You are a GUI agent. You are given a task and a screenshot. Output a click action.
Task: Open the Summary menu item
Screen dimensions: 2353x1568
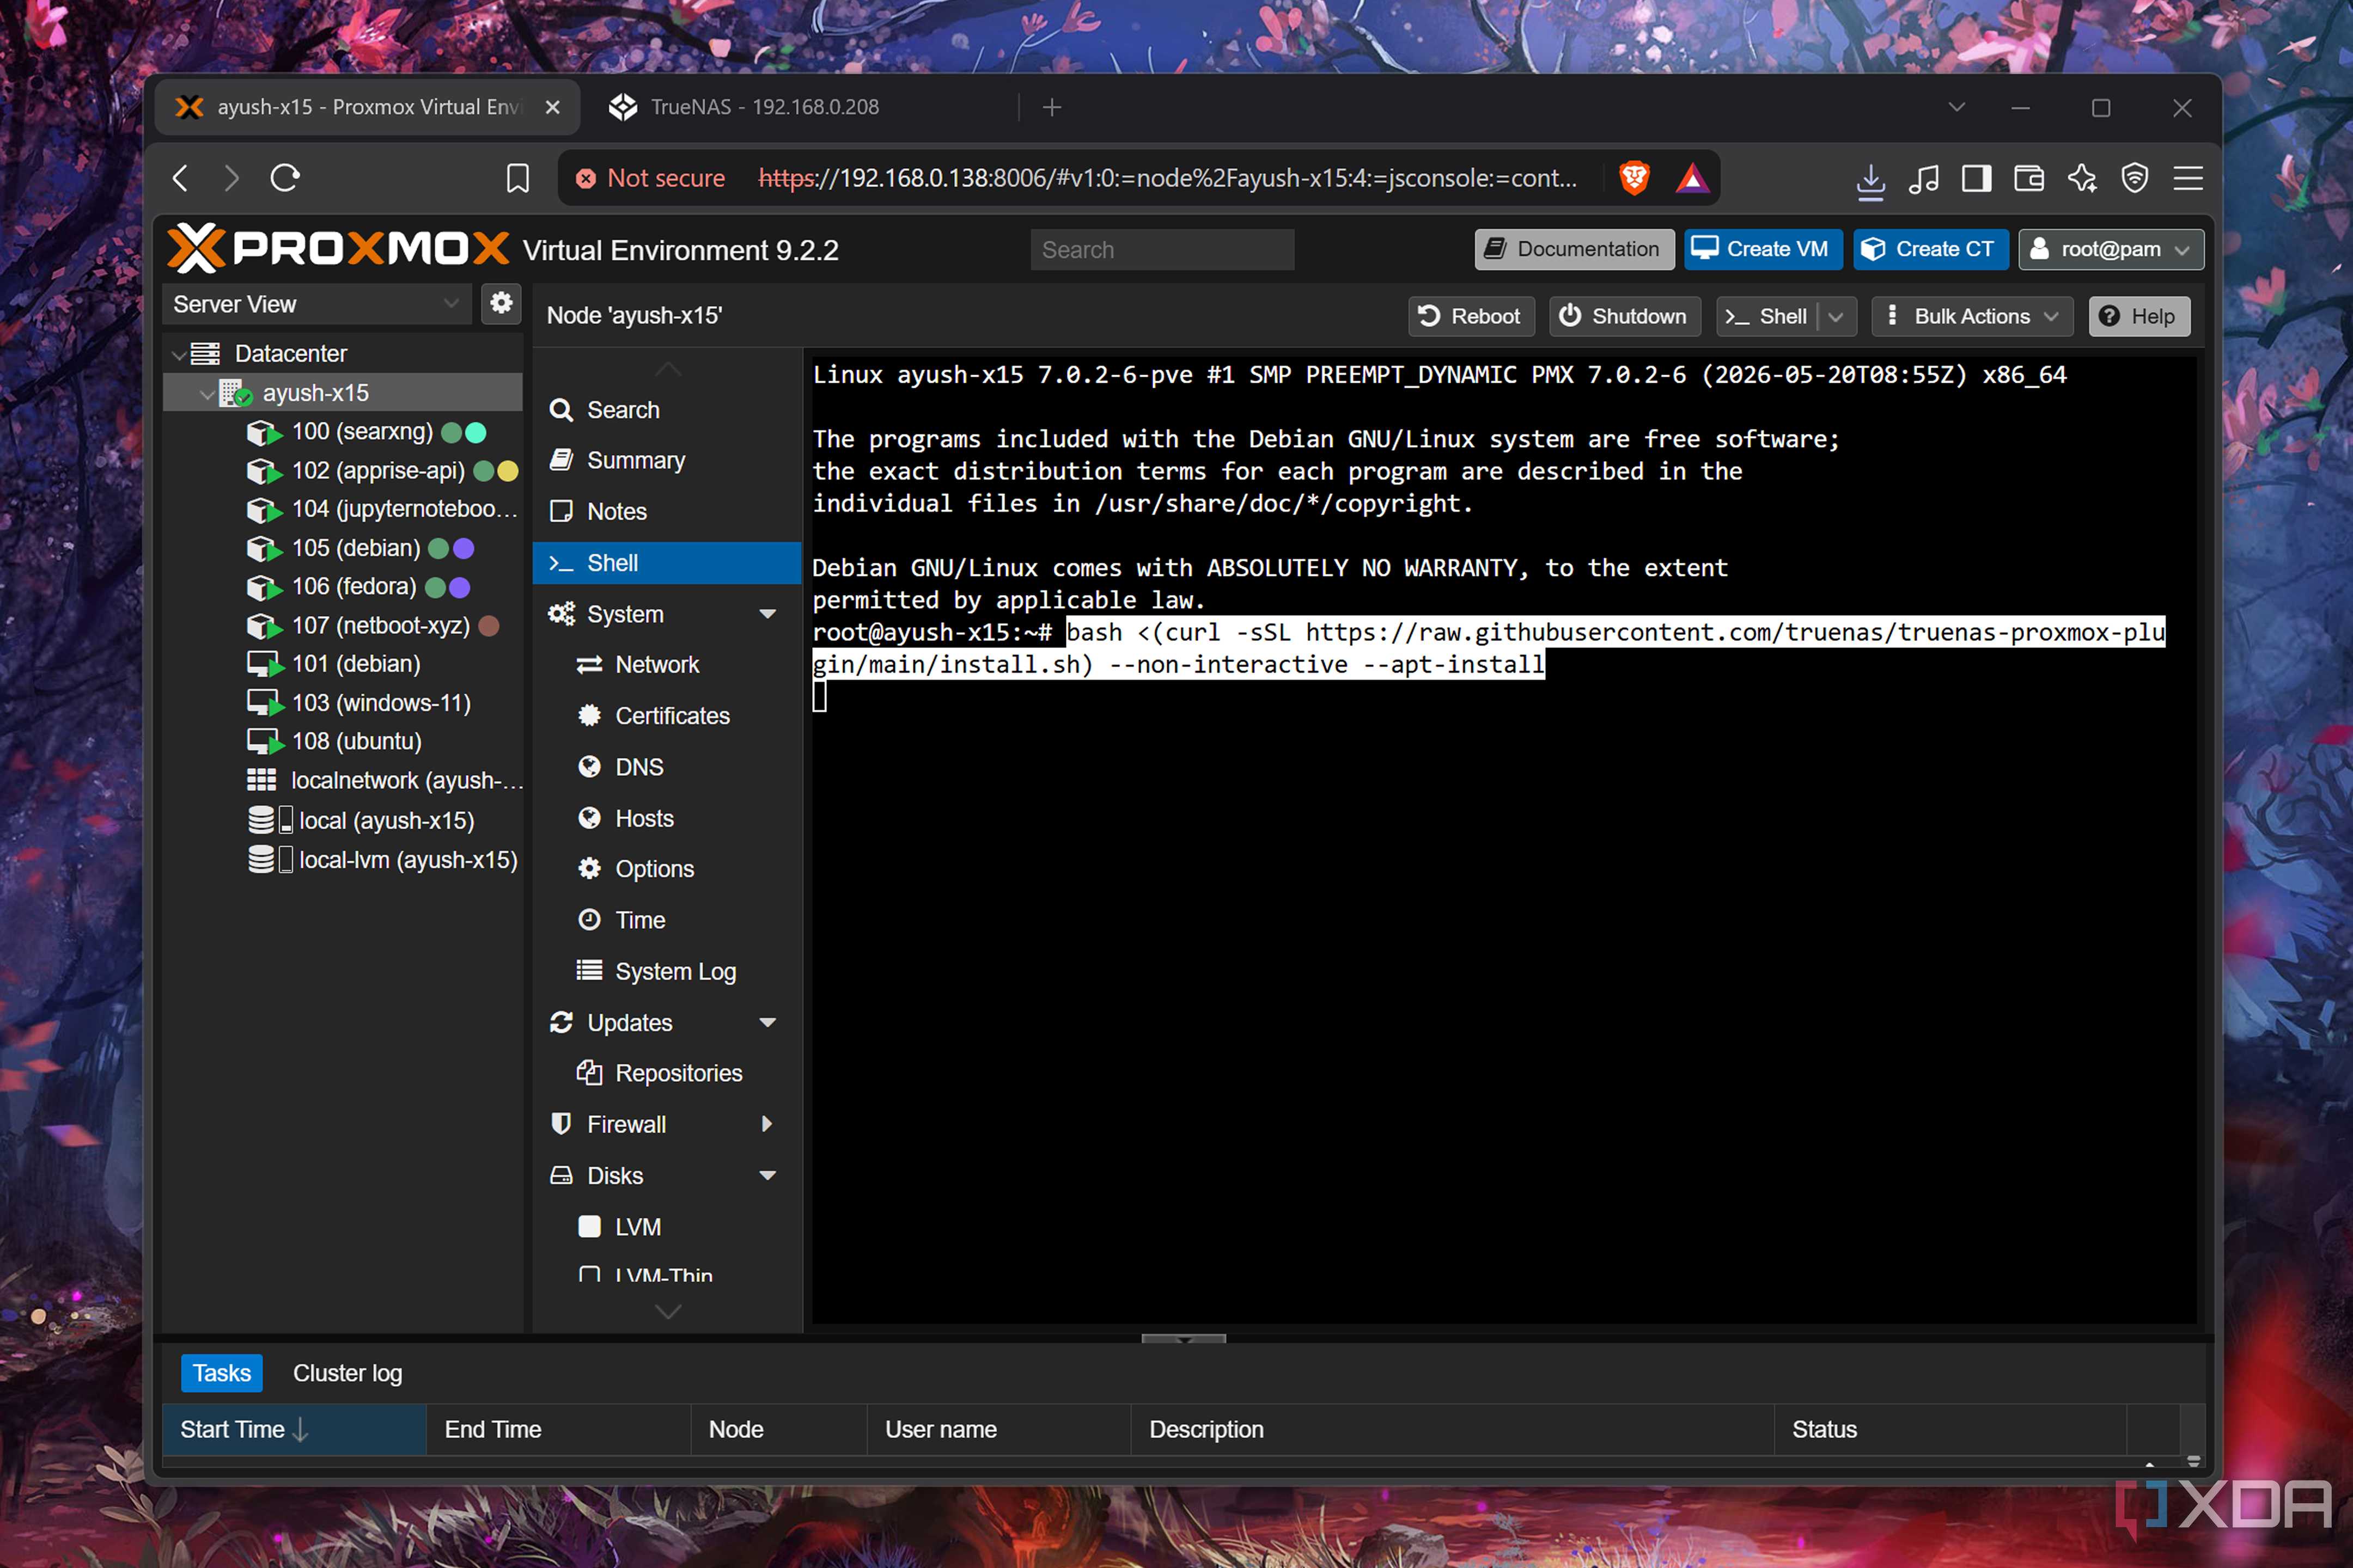tap(666, 461)
